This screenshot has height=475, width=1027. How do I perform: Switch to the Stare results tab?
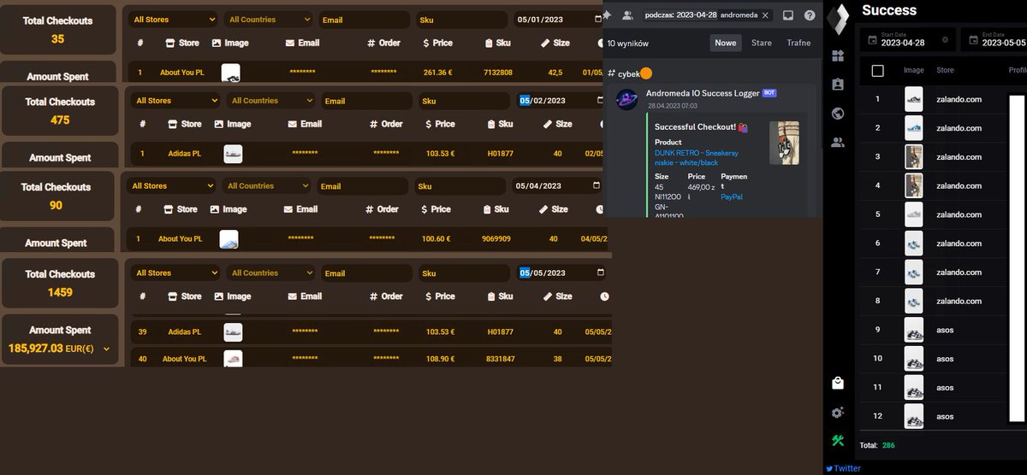tap(762, 43)
